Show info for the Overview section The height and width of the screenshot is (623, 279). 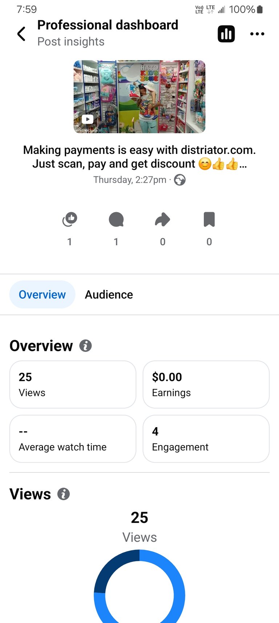click(86, 346)
